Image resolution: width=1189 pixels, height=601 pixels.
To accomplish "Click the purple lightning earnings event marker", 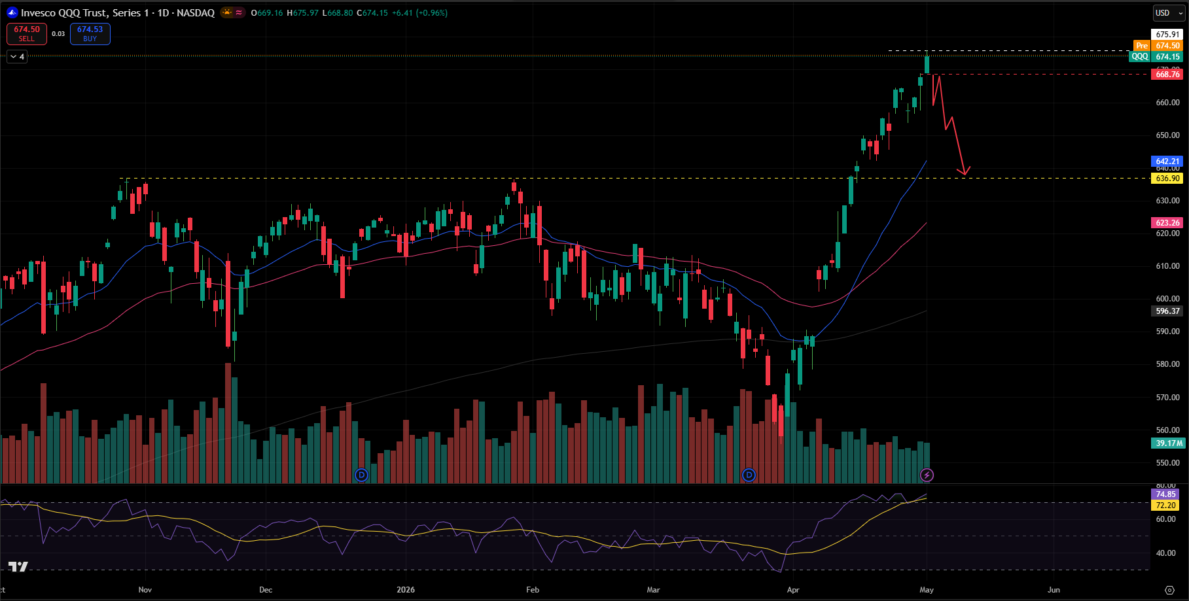I will (927, 475).
